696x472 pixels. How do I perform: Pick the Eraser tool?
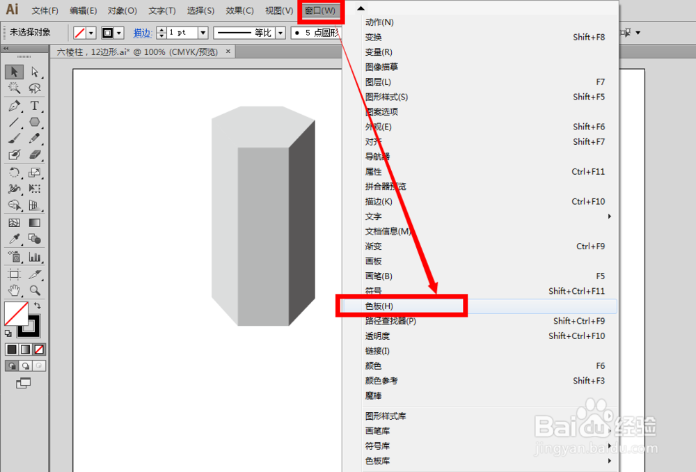point(35,155)
